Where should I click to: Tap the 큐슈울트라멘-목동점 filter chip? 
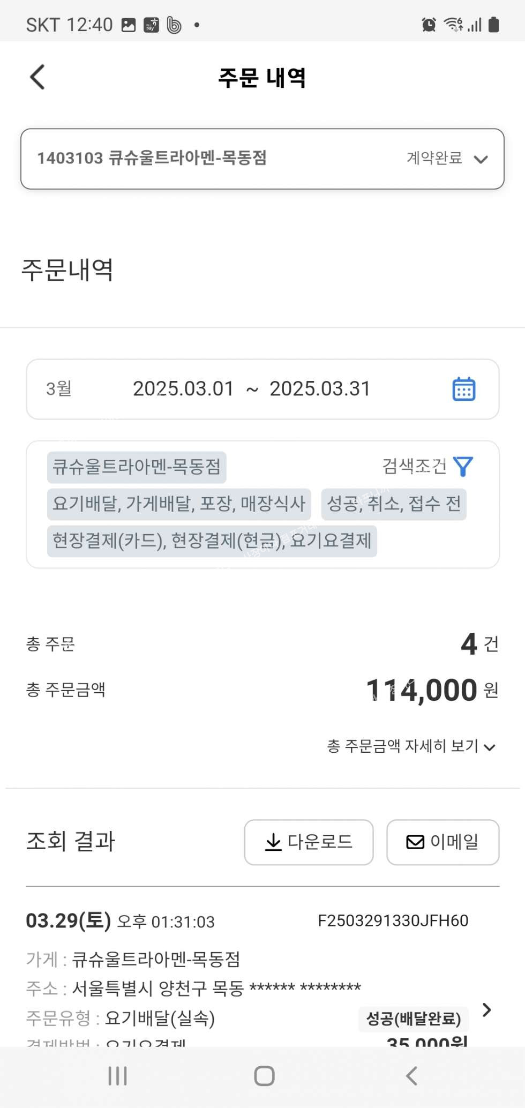pos(137,467)
